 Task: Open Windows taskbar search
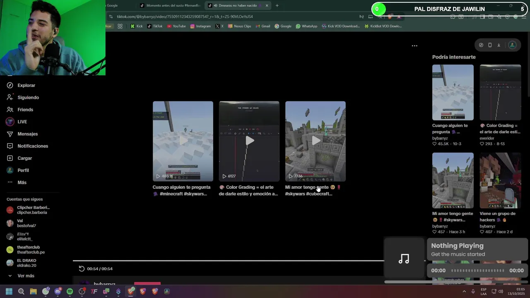21,291
